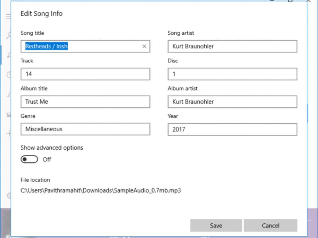Open My Music note icon in sidebar
Image resolution: width=318 pixels, height=238 pixels.
point(9,55)
